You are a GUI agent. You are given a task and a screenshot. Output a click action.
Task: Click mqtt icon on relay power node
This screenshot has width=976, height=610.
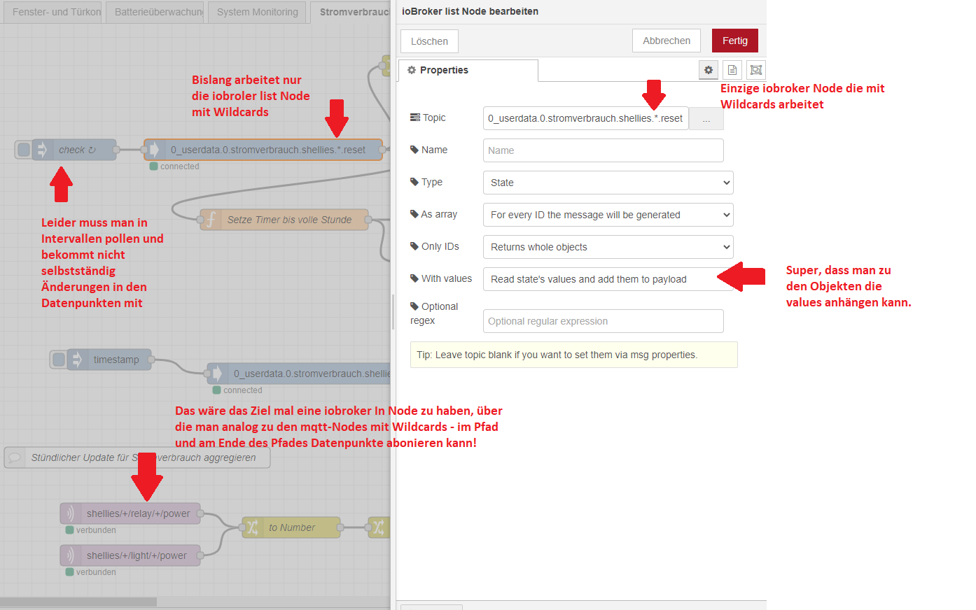pos(70,513)
